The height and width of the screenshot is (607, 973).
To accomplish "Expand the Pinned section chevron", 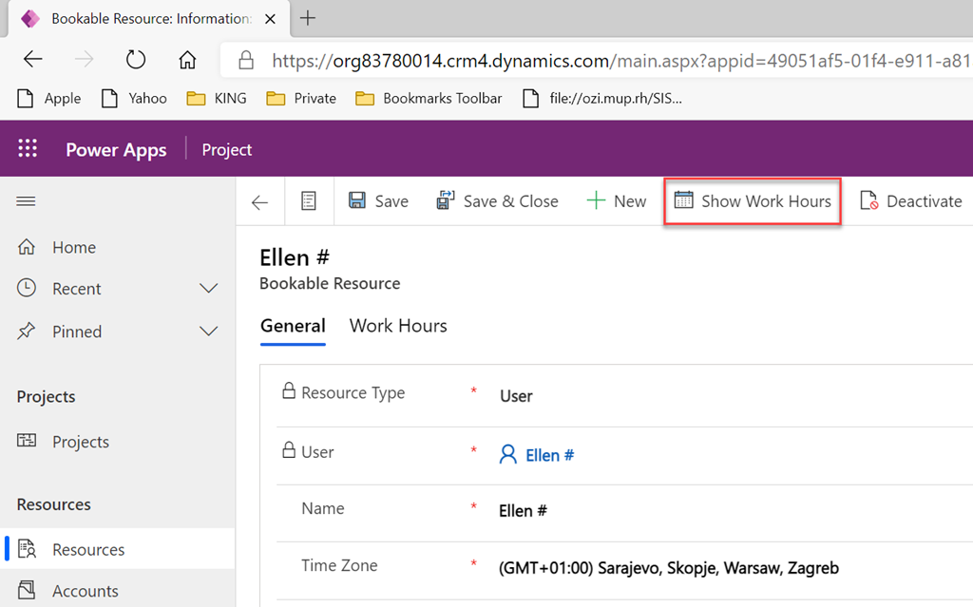I will 208,332.
